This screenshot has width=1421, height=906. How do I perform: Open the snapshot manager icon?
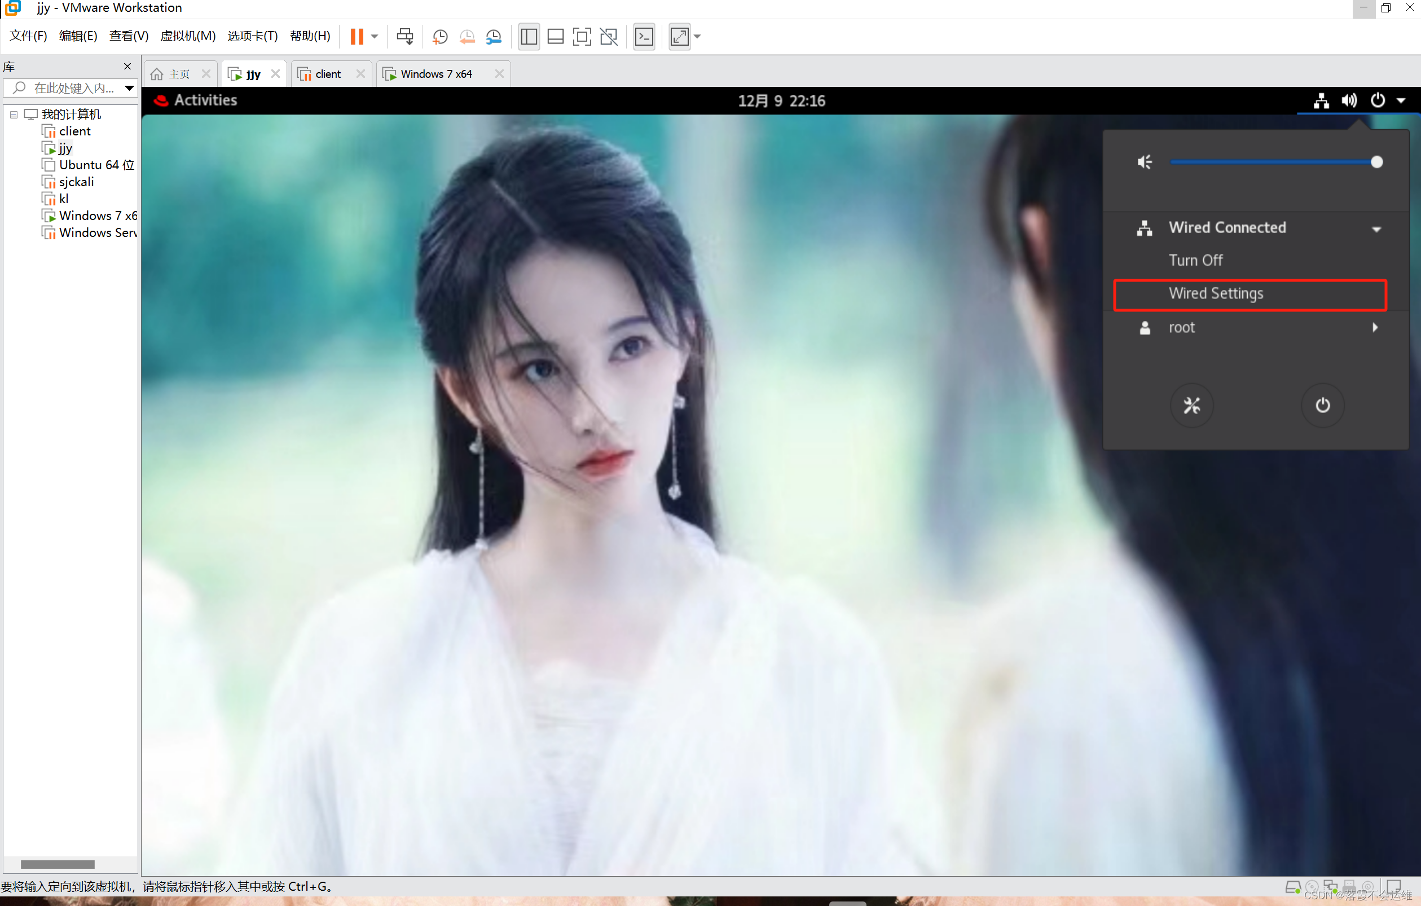[x=494, y=37]
